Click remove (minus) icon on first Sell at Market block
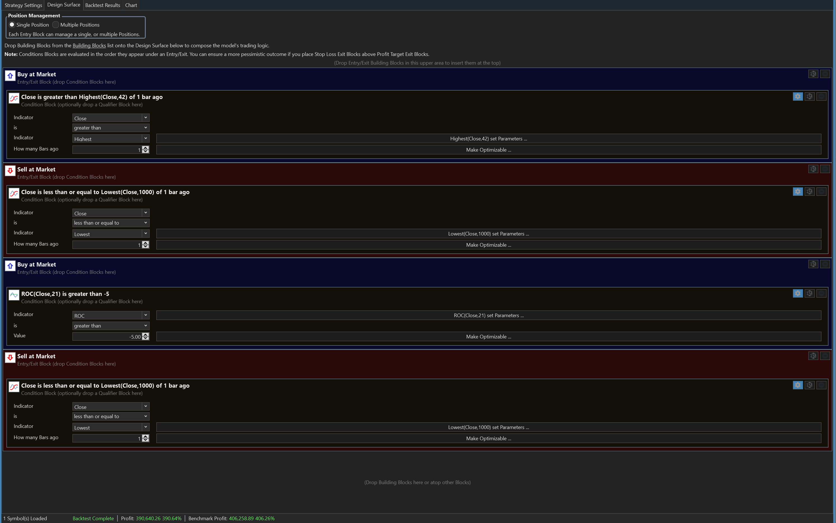 coord(825,169)
